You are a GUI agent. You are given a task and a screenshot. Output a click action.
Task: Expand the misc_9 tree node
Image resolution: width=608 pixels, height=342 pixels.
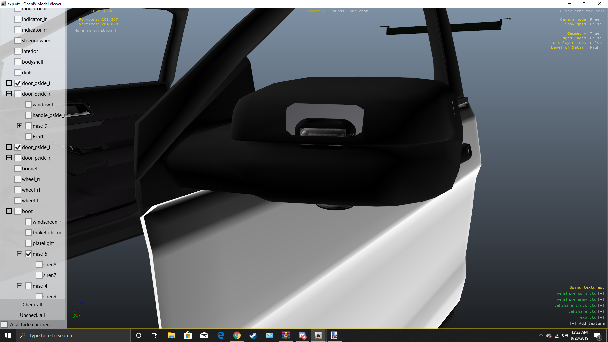(20, 126)
